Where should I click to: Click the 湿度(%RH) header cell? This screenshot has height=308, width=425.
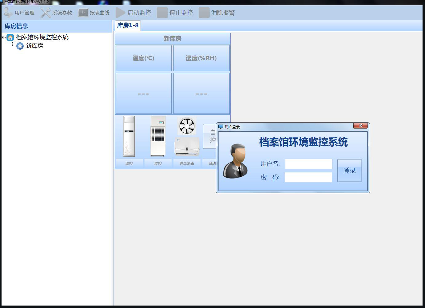click(x=201, y=58)
